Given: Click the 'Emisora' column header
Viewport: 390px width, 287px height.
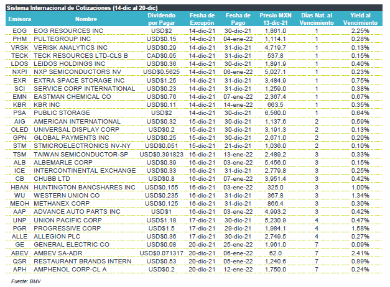Looking at the screenshot, I should [20, 19].
